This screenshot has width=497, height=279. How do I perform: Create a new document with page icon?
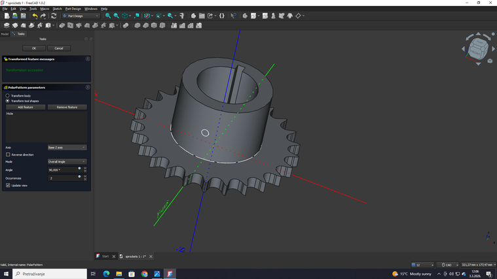point(7,16)
